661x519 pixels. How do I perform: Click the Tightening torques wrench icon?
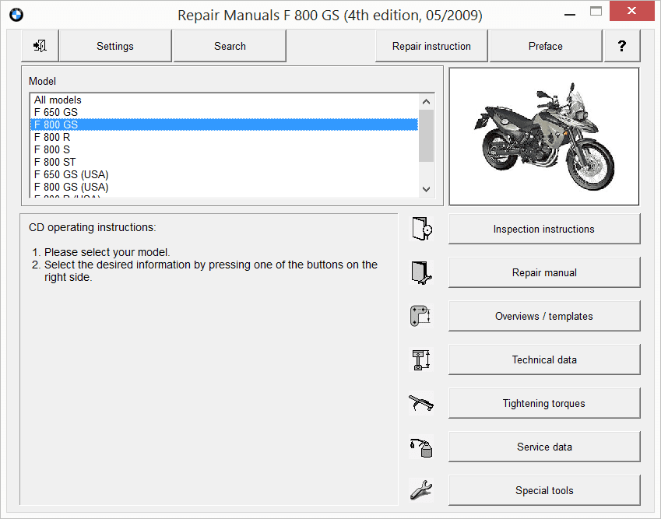coord(420,403)
